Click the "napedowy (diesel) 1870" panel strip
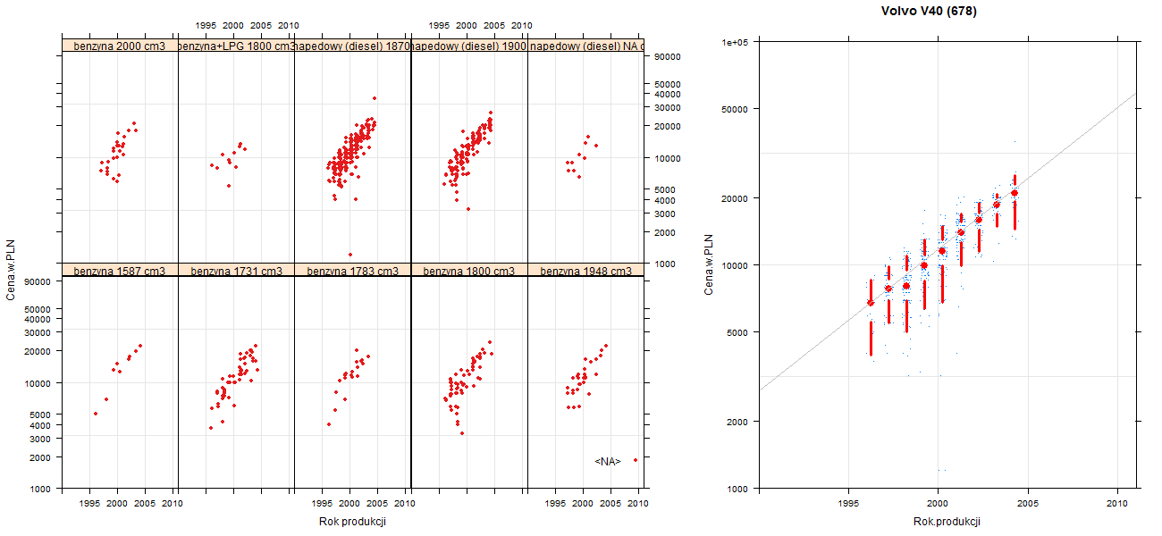 tap(352, 46)
